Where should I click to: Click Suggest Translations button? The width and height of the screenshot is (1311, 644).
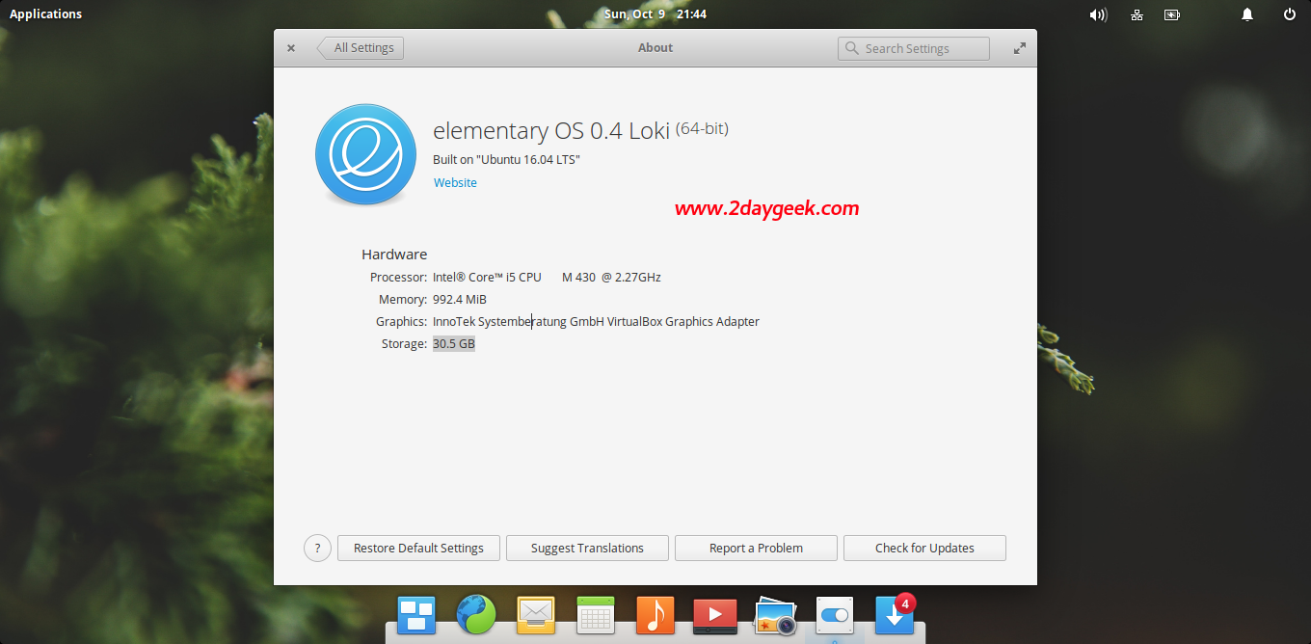587,548
